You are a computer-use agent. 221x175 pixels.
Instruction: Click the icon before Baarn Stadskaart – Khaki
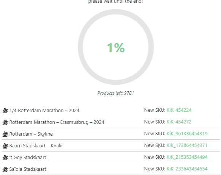pyautogui.click(x=5, y=146)
